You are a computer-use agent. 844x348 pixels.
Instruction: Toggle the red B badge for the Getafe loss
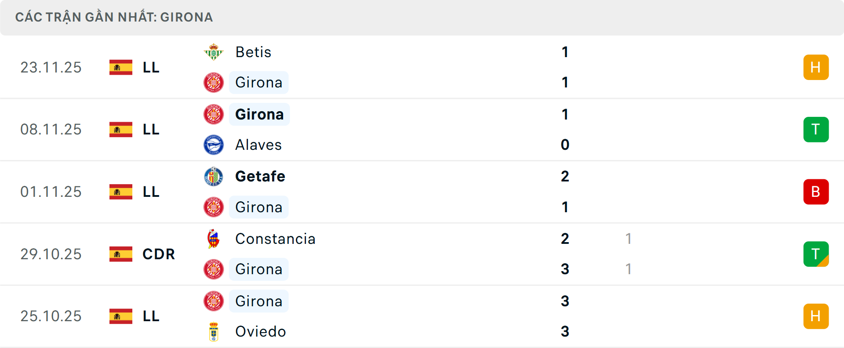click(x=816, y=192)
